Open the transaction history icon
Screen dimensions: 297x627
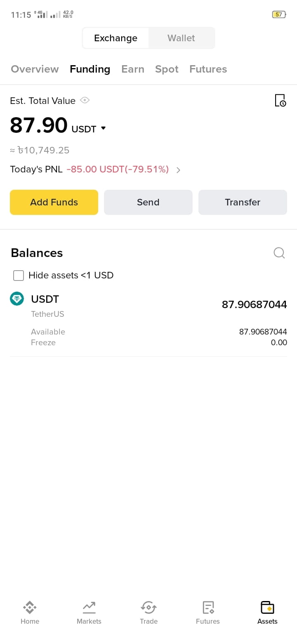280,100
